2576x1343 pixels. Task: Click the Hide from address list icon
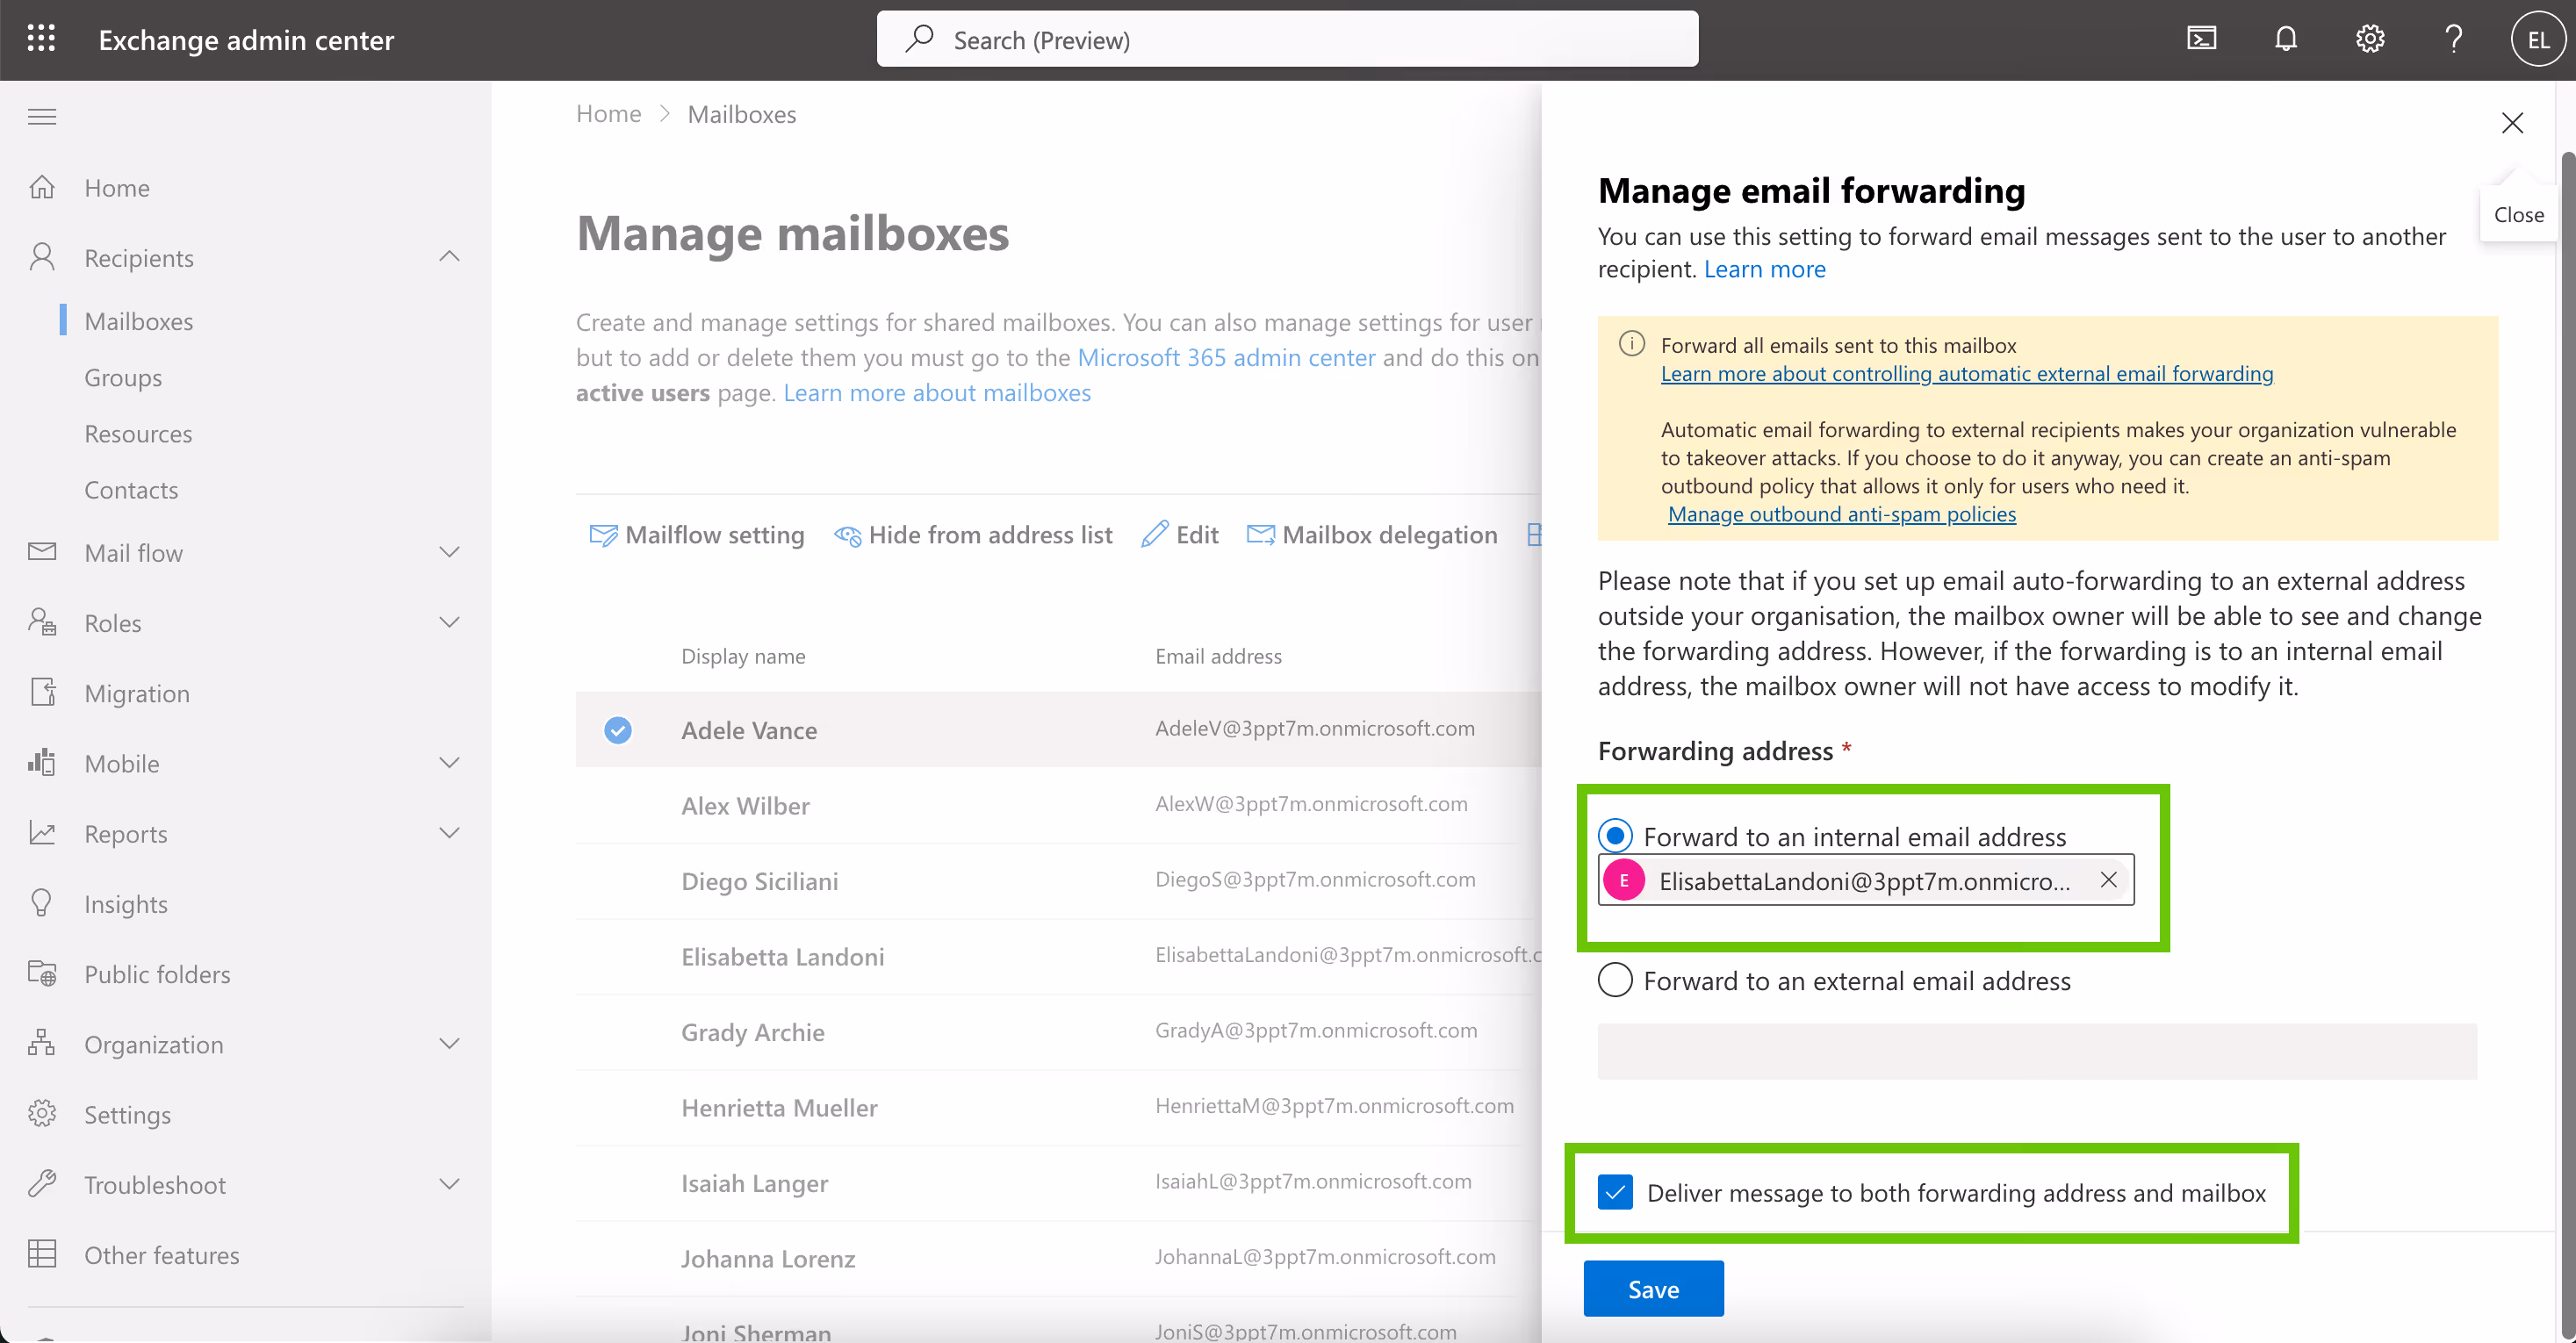[x=848, y=535]
